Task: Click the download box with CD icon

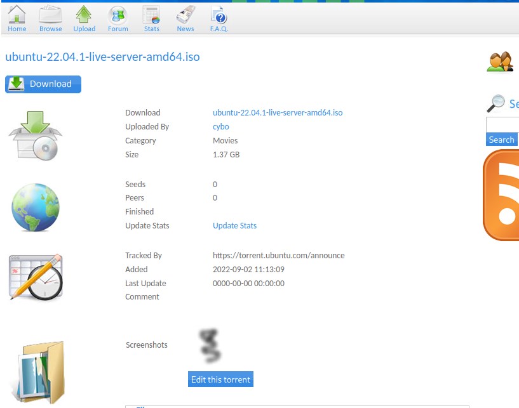Action: (x=36, y=135)
